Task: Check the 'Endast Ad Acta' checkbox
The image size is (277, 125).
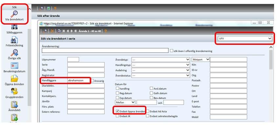Action: point(148,111)
